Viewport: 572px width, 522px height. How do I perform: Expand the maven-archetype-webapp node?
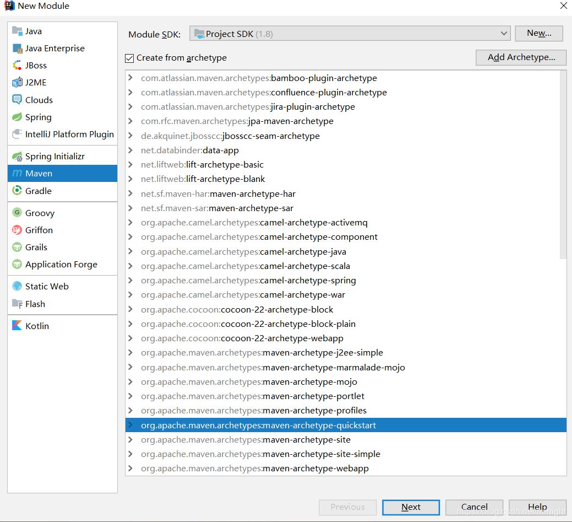coord(130,469)
